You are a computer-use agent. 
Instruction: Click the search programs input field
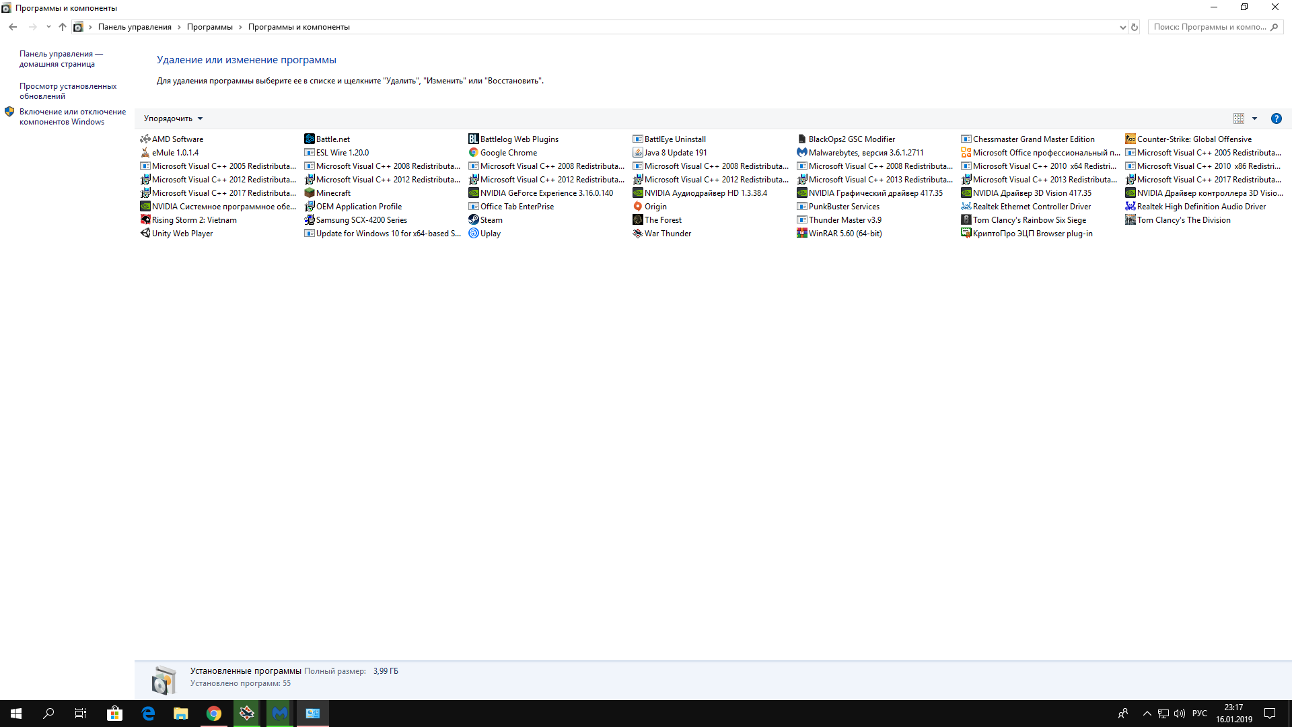pyautogui.click(x=1210, y=27)
